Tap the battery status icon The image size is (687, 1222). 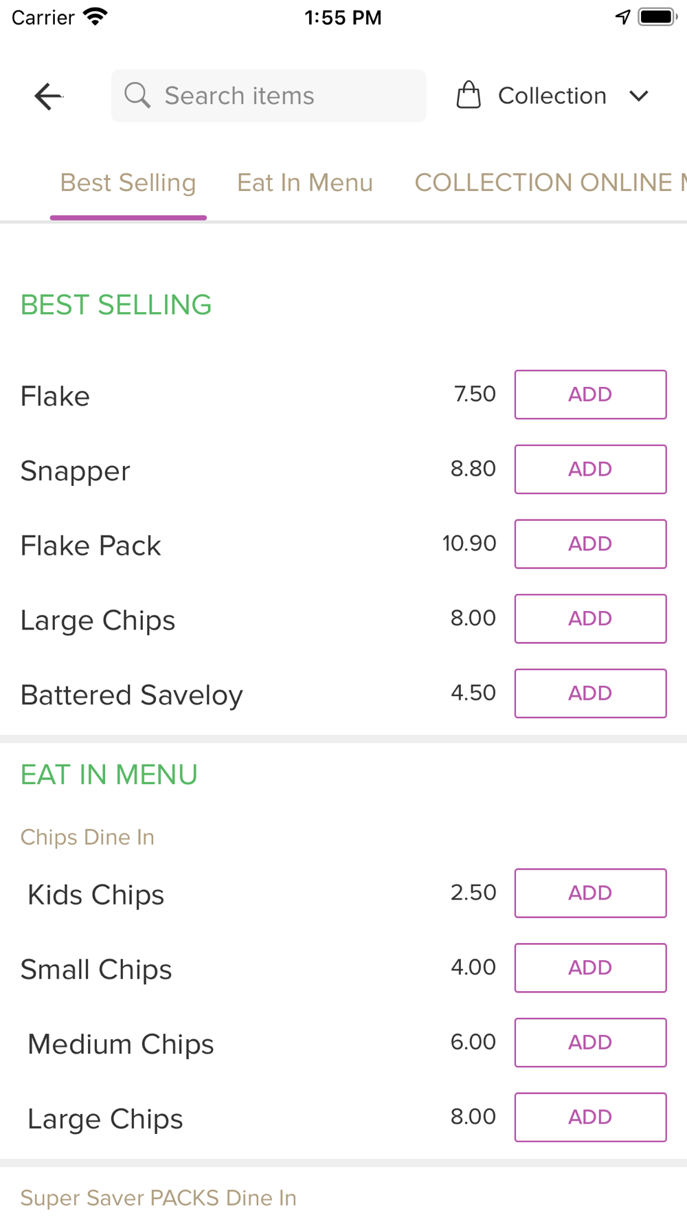pos(657,17)
